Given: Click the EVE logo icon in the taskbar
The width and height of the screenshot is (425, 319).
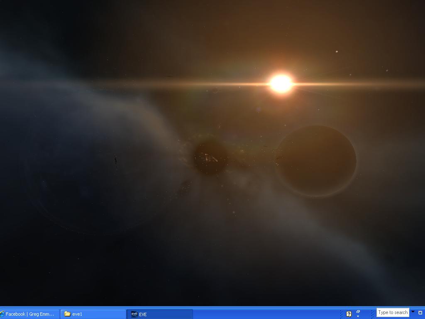Looking at the screenshot, I should tap(134, 314).
